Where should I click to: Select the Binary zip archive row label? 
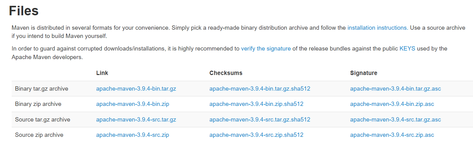(38, 104)
